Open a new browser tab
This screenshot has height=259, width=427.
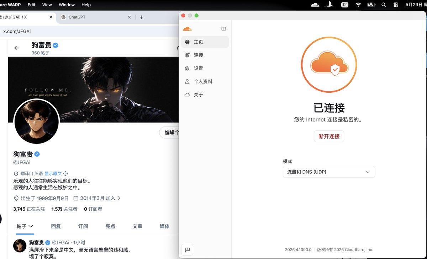click(x=141, y=17)
